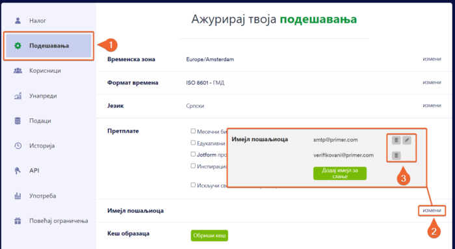Click the Кеш образаца label
This screenshot has width=455, height=249.
[x=128, y=233]
